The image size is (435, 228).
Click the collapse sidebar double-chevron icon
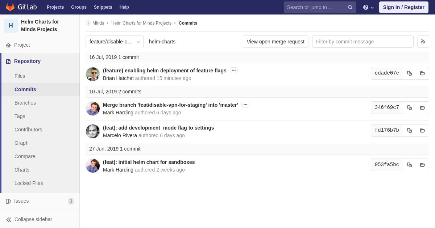(x=9, y=219)
